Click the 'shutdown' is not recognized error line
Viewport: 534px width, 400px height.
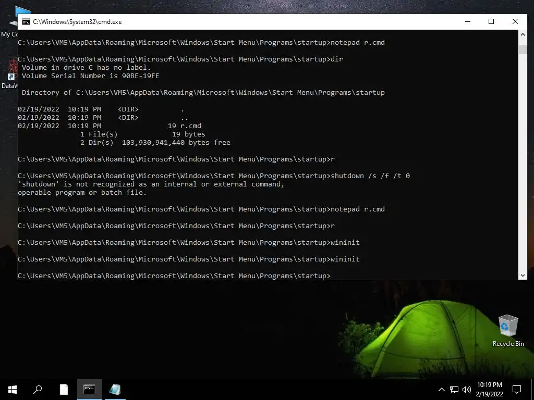pyautogui.click(x=151, y=184)
